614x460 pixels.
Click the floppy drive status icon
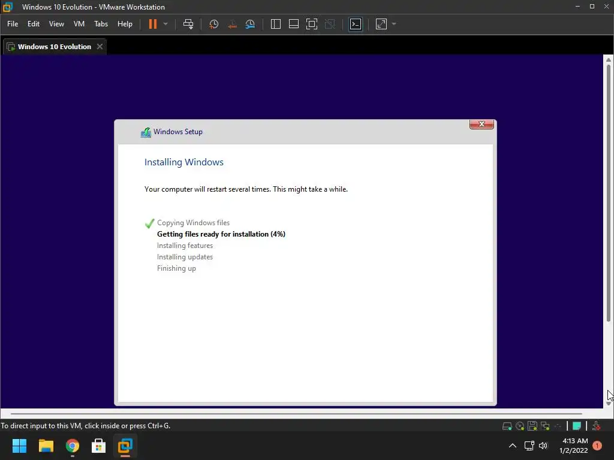(532, 426)
